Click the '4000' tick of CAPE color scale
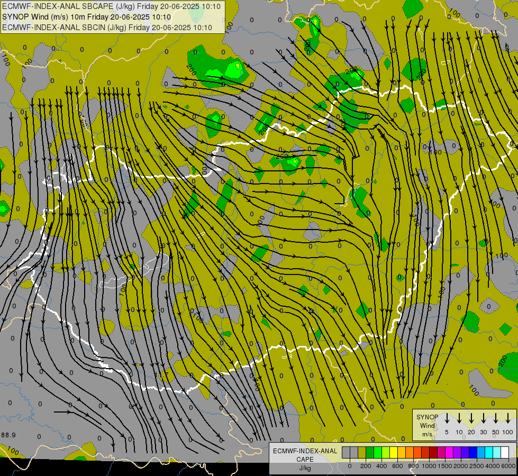This screenshot has width=518, height=476. click(493, 466)
